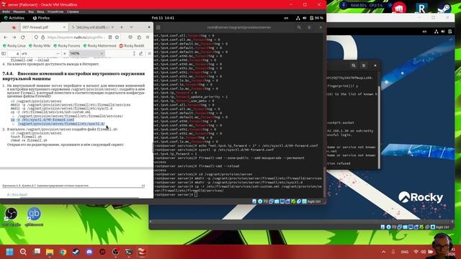Open the Windows Start menu
This screenshot has height=259, width=461.
(9, 252)
